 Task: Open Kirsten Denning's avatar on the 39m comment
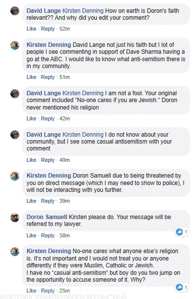tap(15, 176)
